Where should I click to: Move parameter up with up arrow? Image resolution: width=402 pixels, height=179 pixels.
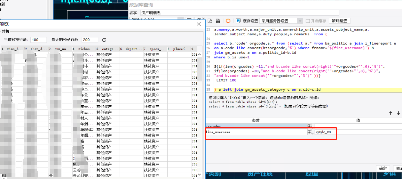pos(390,113)
